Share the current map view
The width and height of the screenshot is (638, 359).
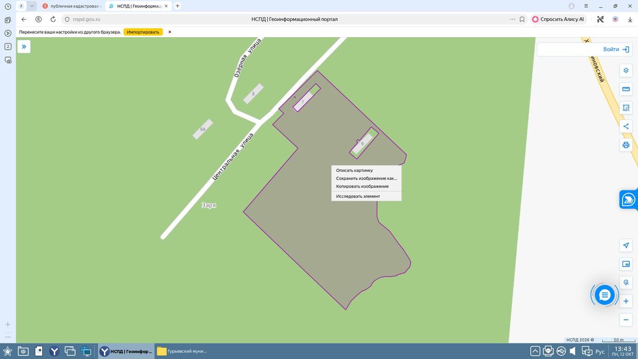click(x=626, y=126)
